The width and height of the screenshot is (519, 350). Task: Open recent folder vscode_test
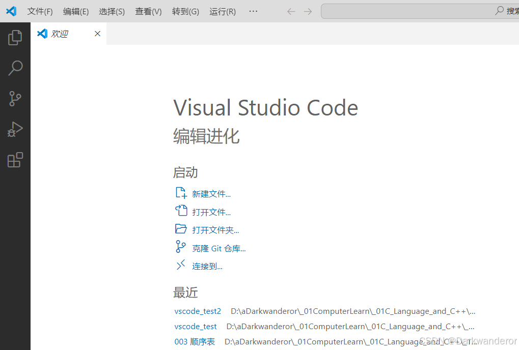coord(195,327)
